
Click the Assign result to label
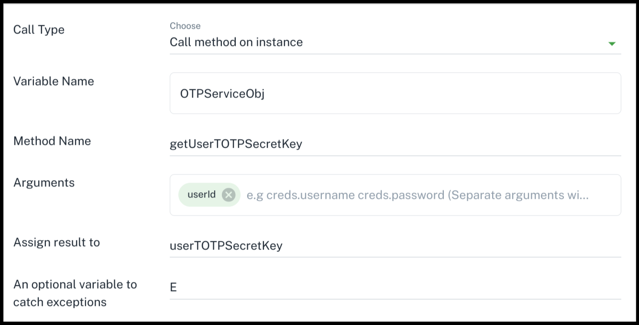click(56, 242)
